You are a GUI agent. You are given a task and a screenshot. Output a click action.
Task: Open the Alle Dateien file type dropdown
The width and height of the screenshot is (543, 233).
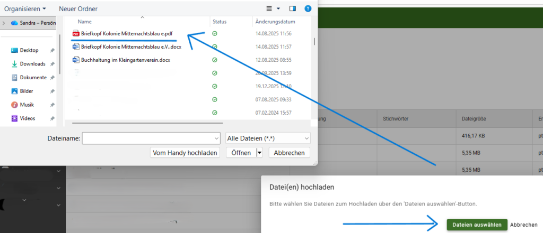pyautogui.click(x=268, y=138)
